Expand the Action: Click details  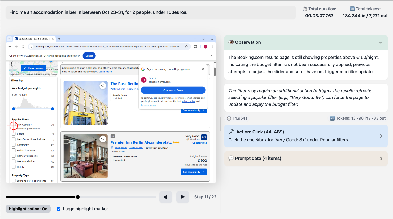tap(381, 136)
